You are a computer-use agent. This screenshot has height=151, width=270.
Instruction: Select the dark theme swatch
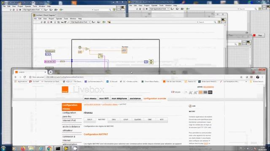[x=210, y=92]
